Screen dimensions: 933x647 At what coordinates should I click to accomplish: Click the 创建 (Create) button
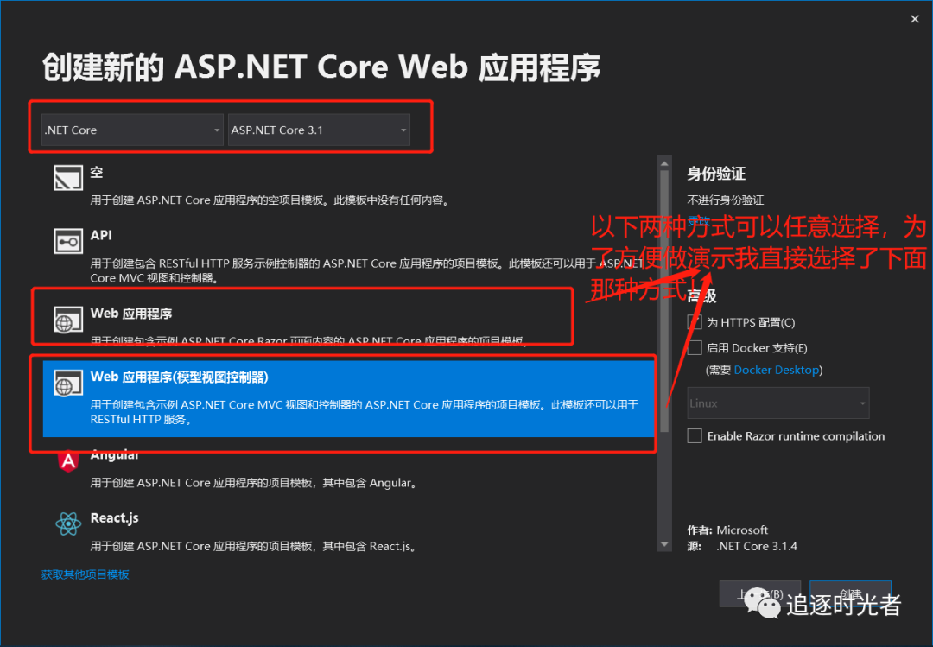click(x=850, y=593)
